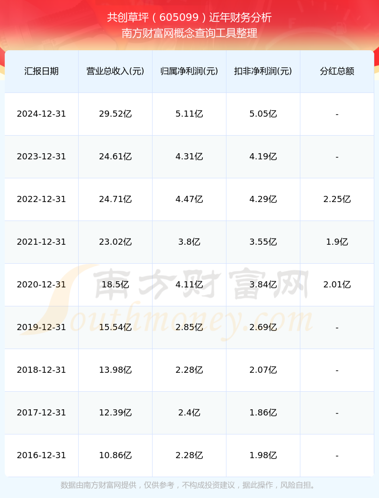Screen dimensions: 379x498
Task: Select the 分红总额 column header
Action: pyautogui.click(x=337, y=71)
